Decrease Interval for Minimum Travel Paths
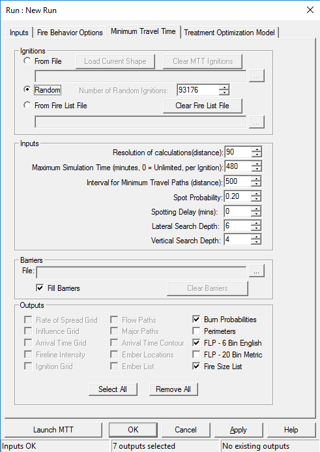Viewport: 320px width, 452px height. tap(255, 184)
